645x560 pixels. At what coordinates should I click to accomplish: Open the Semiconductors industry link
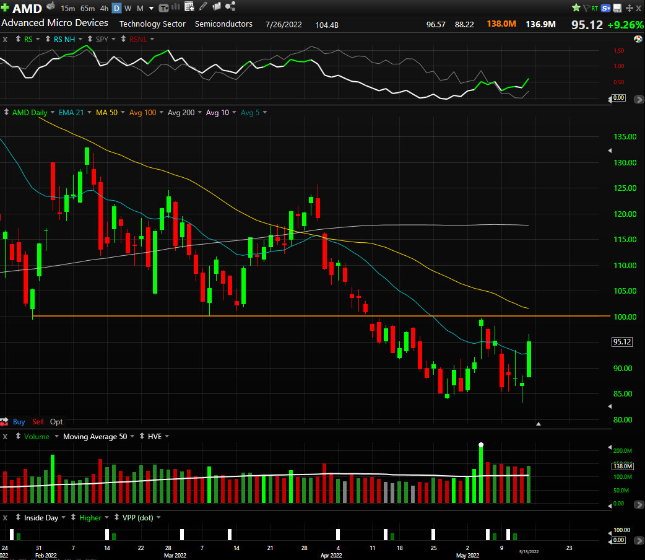click(x=224, y=24)
